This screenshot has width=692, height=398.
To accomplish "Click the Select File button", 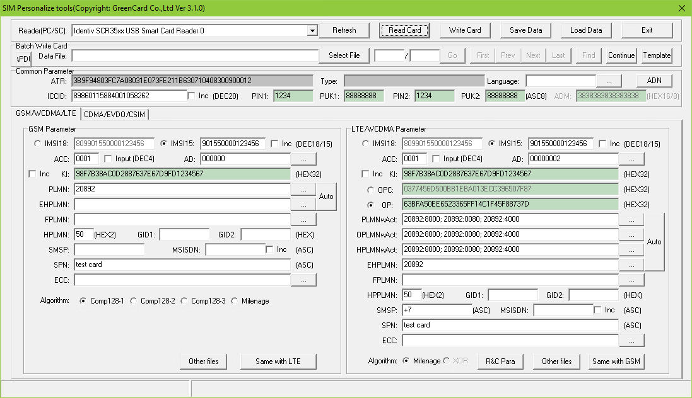I will 344,55.
